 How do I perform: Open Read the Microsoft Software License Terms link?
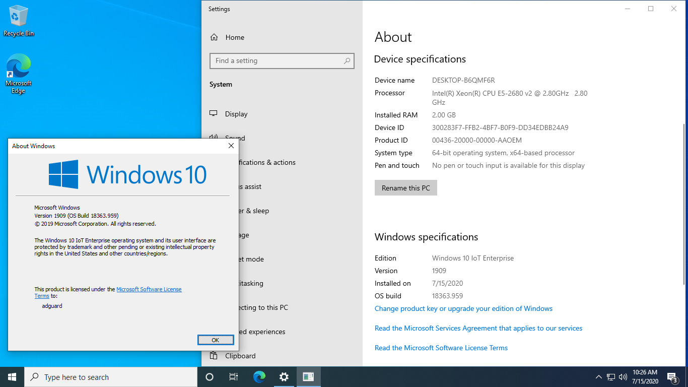point(441,348)
